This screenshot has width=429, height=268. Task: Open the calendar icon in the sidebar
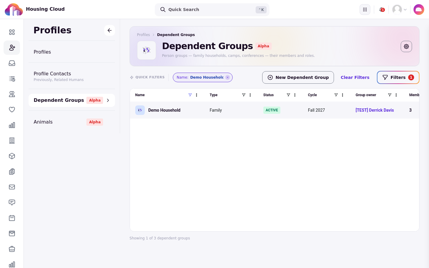click(x=12, y=218)
